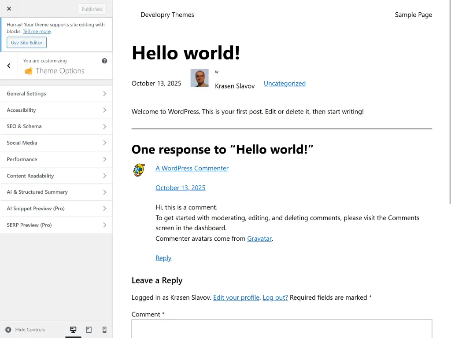Open the Accessibility settings panel
This screenshot has height=338, width=451.
pyautogui.click(x=56, y=110)
